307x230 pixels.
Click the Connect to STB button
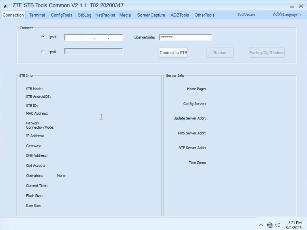173,53
